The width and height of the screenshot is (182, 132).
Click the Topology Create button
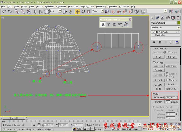159,70
